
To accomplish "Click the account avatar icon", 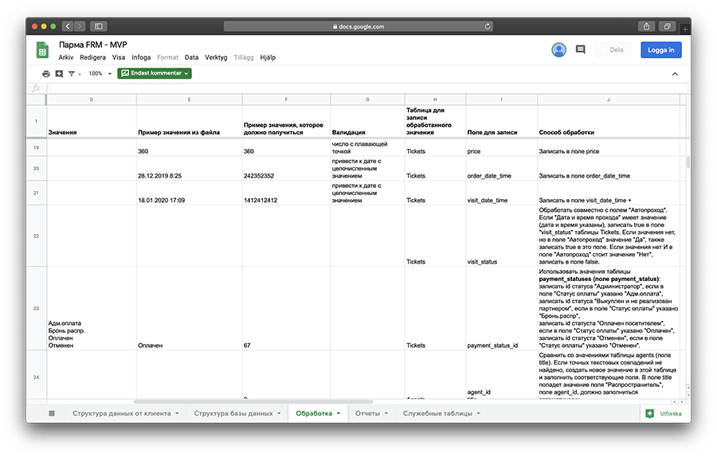I will click(x=559, y=50).
